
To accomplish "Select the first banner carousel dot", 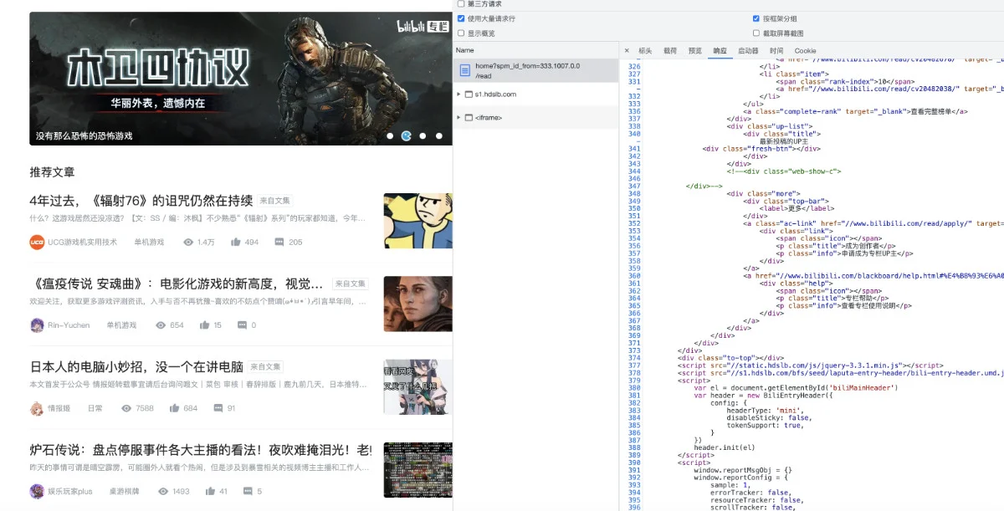I will point(390,135).
